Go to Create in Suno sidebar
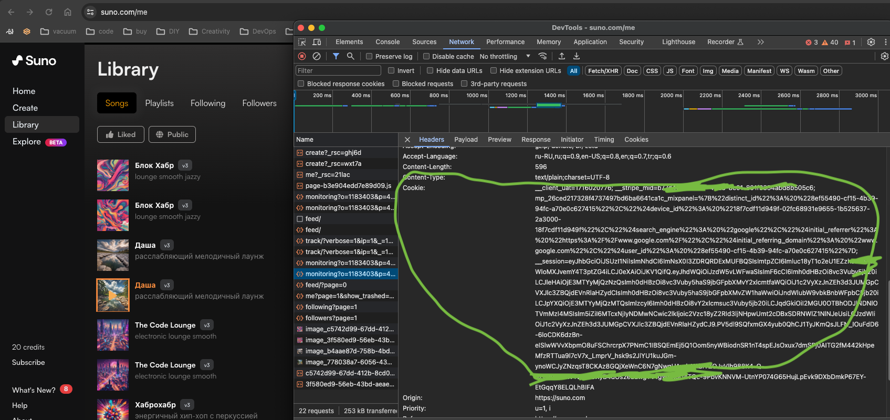Viewport: 890px width, 420px height. point(25,108)
